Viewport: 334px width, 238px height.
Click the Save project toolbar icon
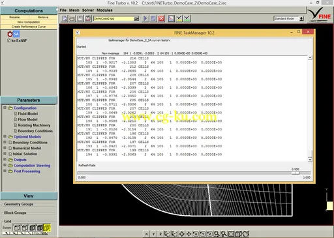pos(80,18)
